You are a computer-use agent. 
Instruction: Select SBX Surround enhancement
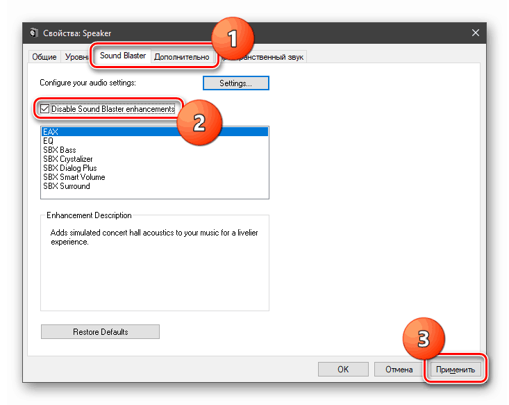155,186
